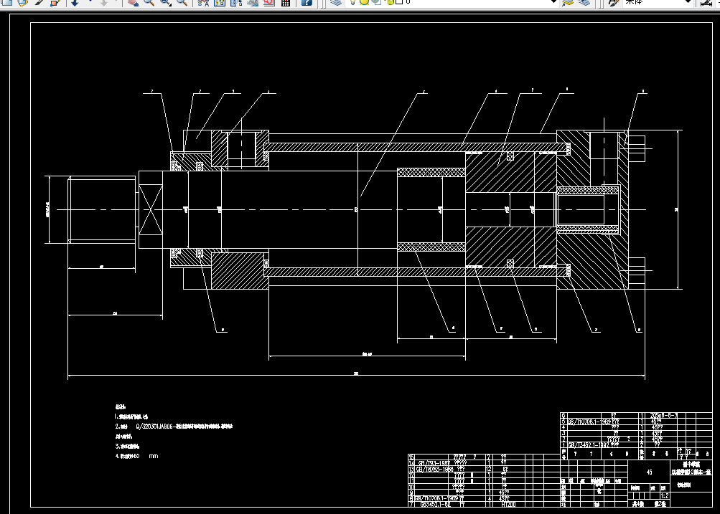
Task: Click ZQSn6-6-3 material cell in row 6
Action: 663,415
